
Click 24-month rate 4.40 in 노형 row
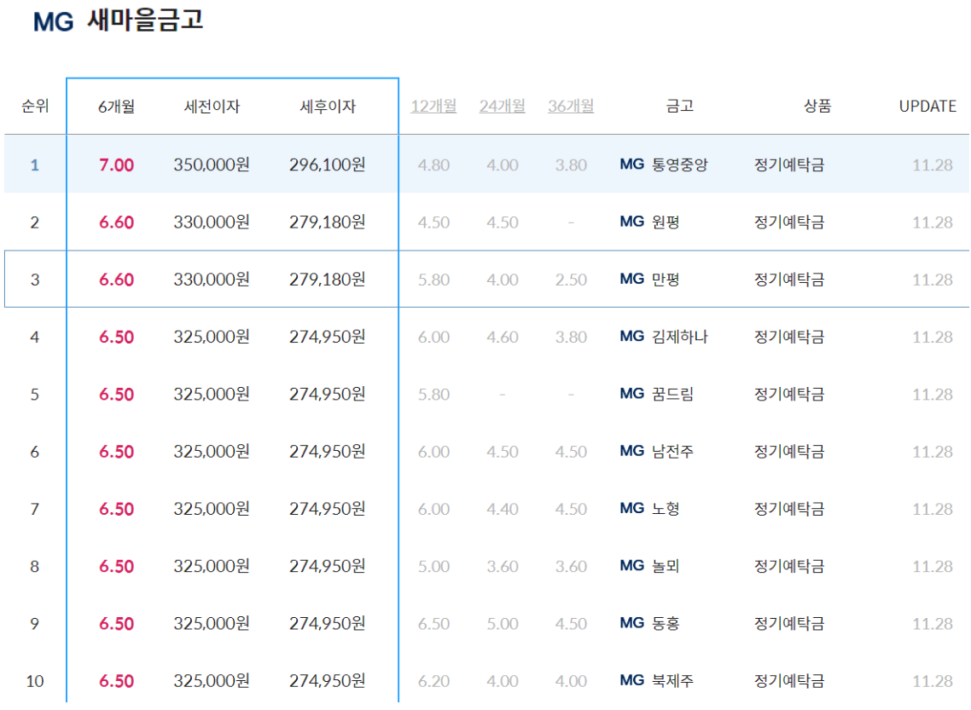[503, 509]
